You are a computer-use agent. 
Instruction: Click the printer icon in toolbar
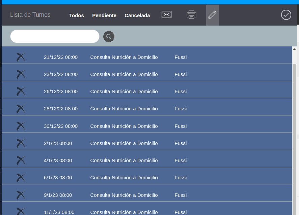(x=191, y=14)
